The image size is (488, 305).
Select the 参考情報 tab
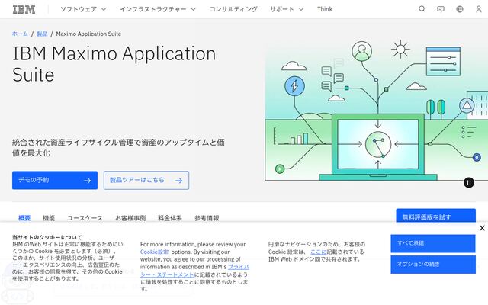click(207, 218)
